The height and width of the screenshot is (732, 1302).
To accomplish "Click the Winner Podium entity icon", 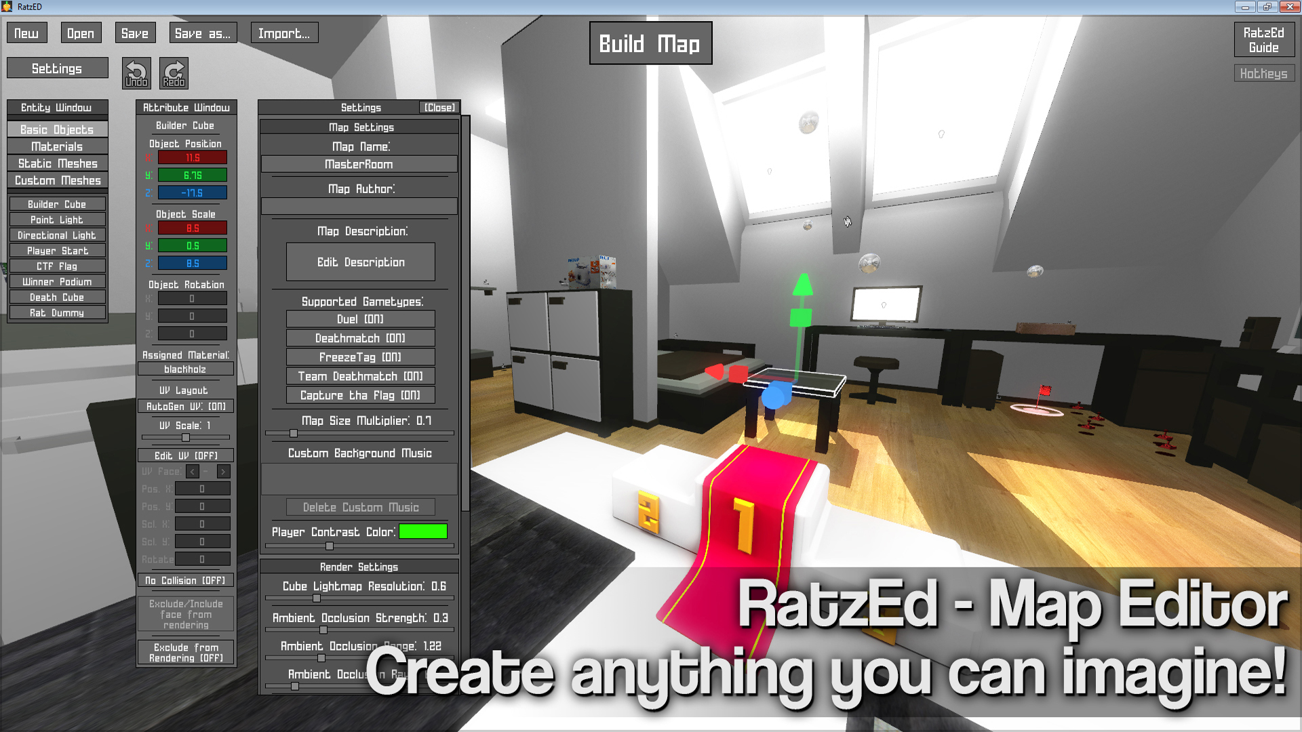I will click(x=57, y=281).
